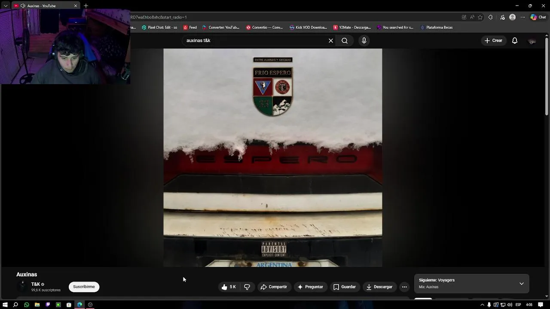
Task: Open YouTube notifications bell
Action: click(514, 40)
